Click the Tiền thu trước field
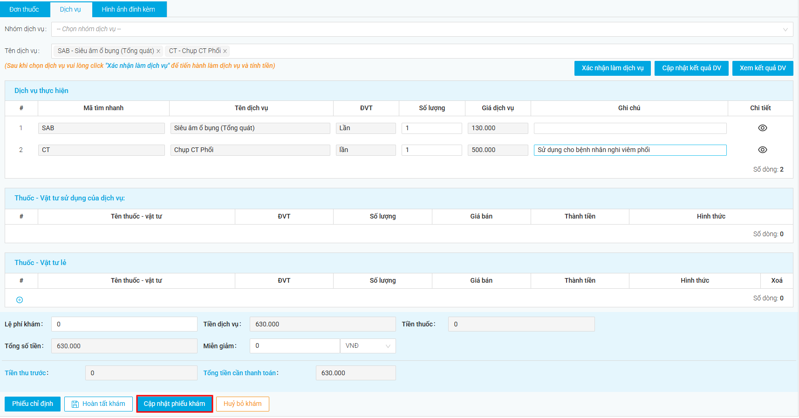 [141, 373]
